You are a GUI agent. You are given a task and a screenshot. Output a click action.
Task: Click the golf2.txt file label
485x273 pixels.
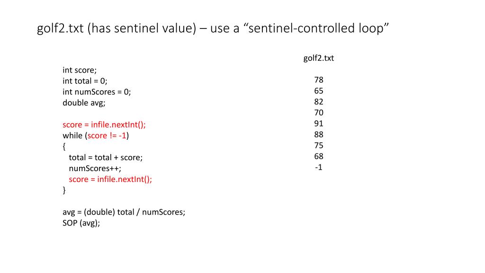318,58
